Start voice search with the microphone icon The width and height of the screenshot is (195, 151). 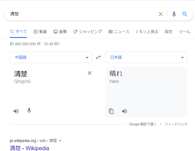pos(174,14)
